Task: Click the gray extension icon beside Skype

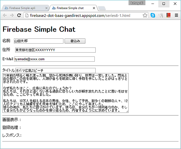Action: point(161,15)
